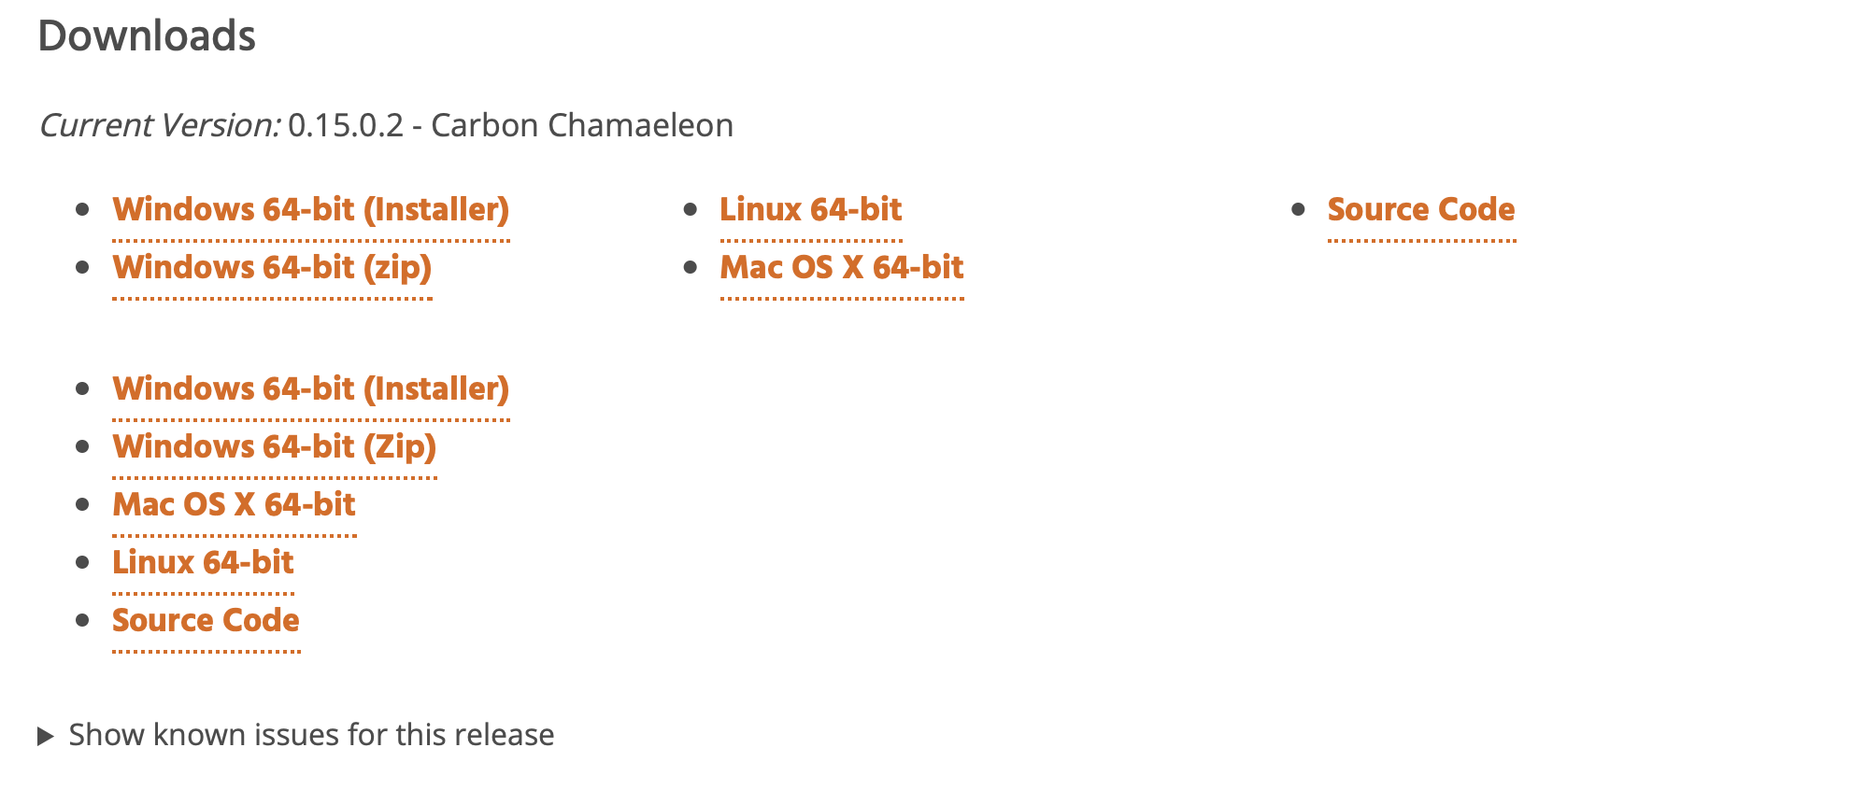
Task: Click the bullet beside the lowercase Windows (zip) link
Action: click(82, 268)
